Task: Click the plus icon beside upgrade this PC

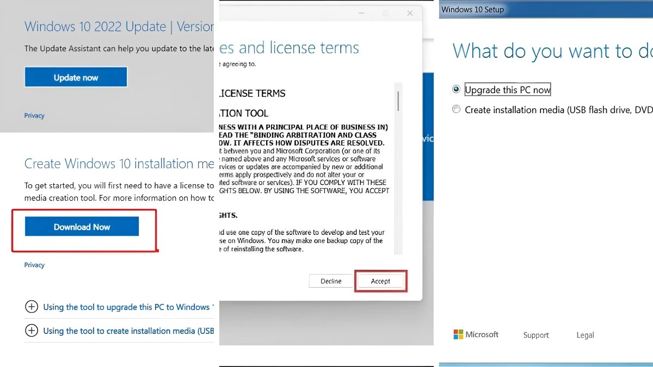Action: [x=32, y=307]
